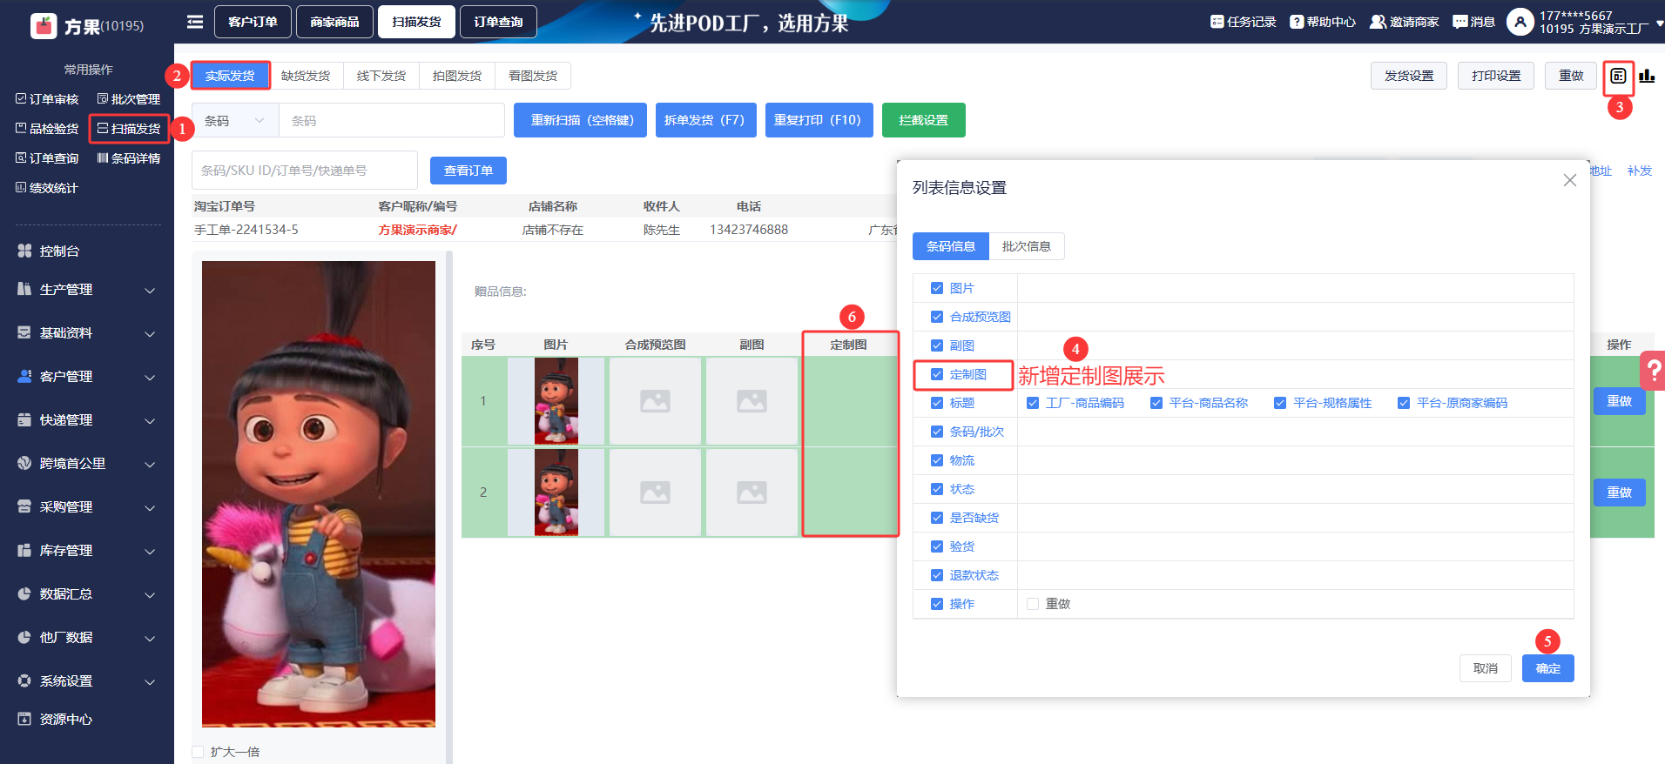Screen dimensions: 1665x764
Task: Enable the 重做 checkbox in 操作 row
Action: coord(1033,604)
